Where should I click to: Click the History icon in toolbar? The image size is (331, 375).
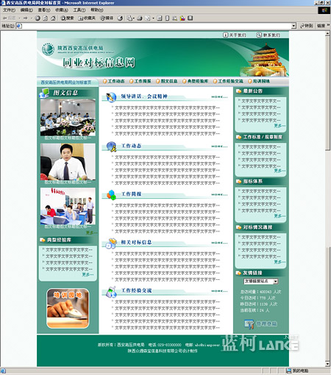[x=120, y=18]
